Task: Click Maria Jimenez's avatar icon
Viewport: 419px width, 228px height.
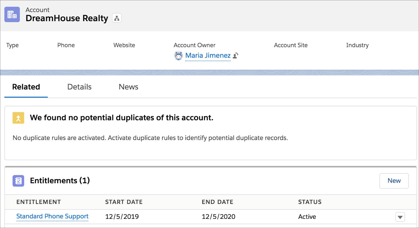Action: click(178, 56)
